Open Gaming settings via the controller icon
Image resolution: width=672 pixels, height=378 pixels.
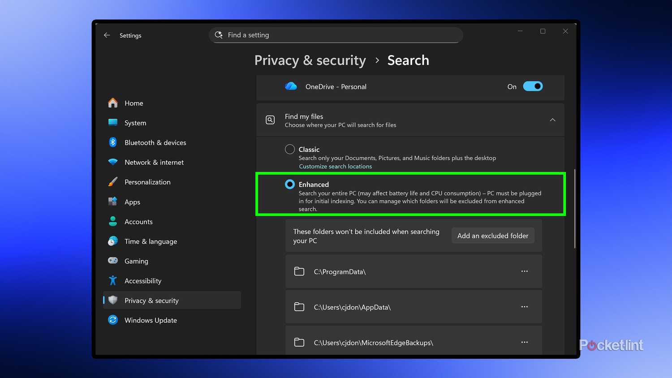pyautogui.click(x=113, y=261)
